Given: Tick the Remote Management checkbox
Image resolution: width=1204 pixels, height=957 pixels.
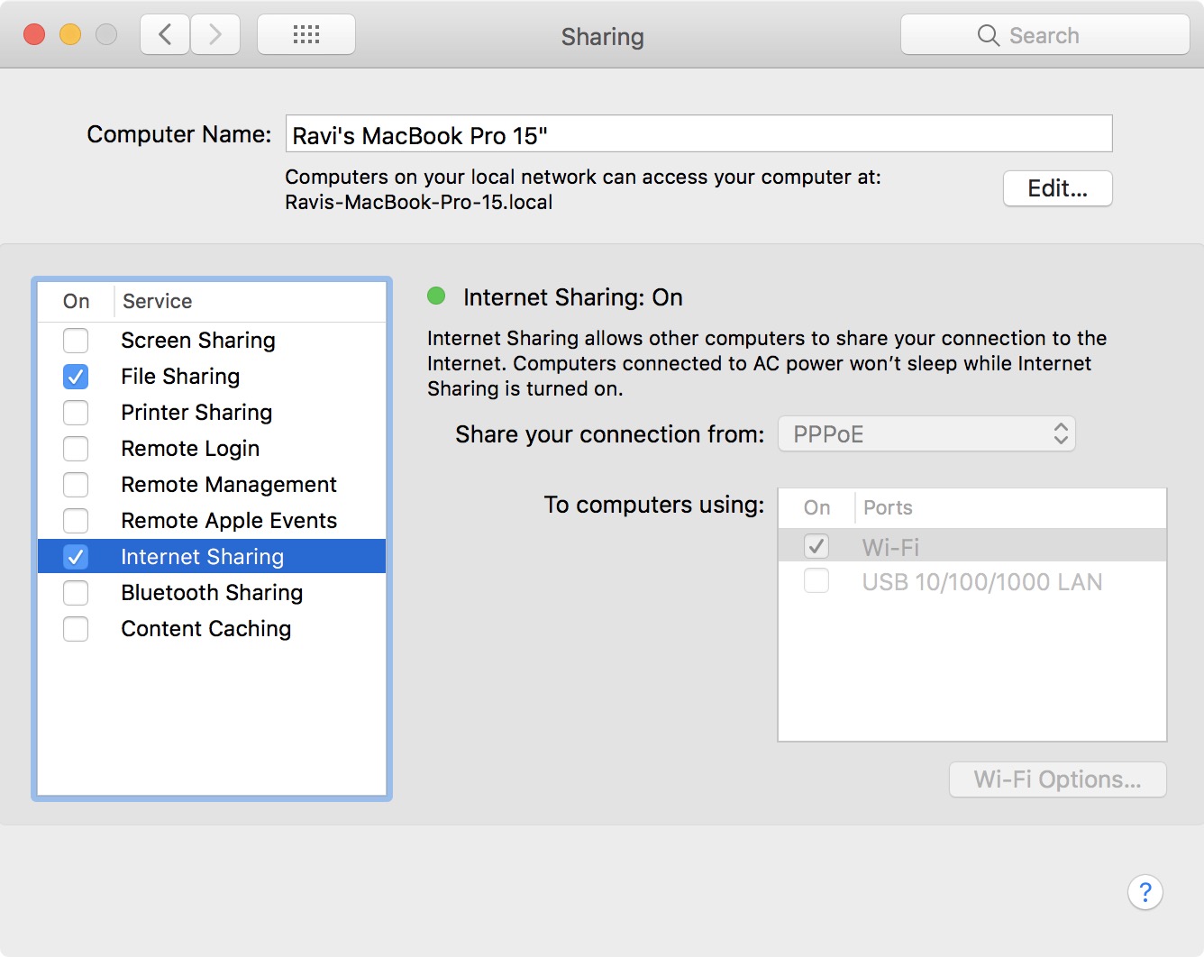Looking at the screenshot, I should pyautogui.click(x=76, y=485).
